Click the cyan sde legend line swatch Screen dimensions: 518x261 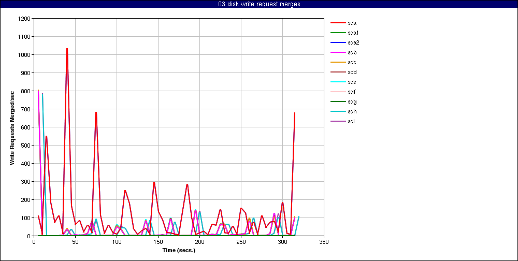click(338, 82)
